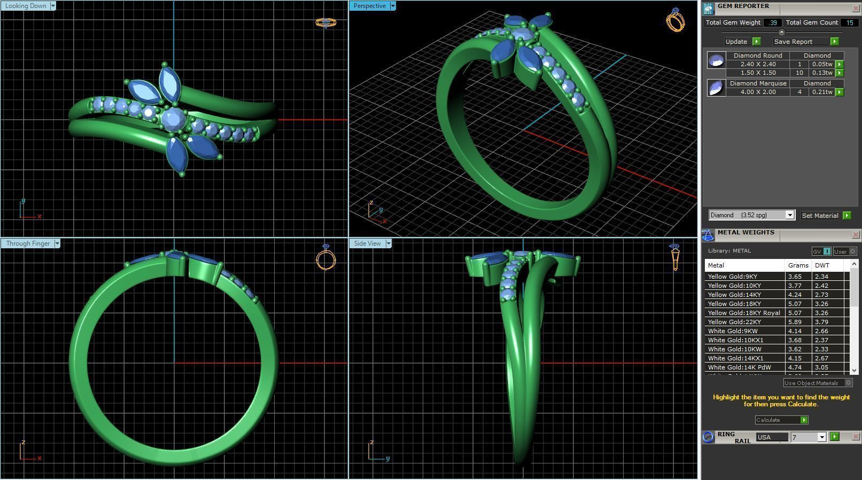Click green arrow beside the 0.21tw row
Viewport: 862px width, 480px height.
839,92
